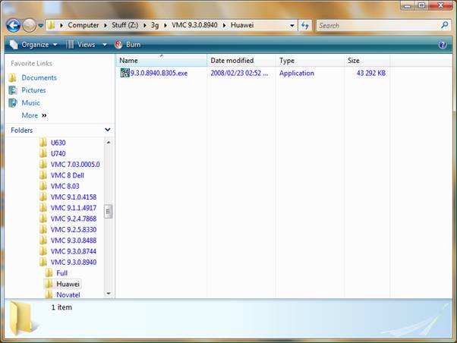This screenshot has height=343, width=457.
Task: Select the Novatel folder in tree
Action: pos(68,294)
